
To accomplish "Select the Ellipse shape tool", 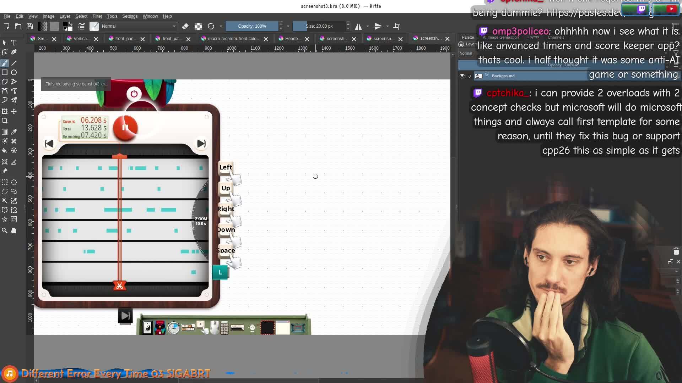I will 14,72.
